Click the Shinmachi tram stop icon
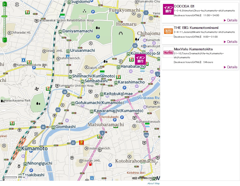This screenshot has height=186, width=240. tap(70, 77)
